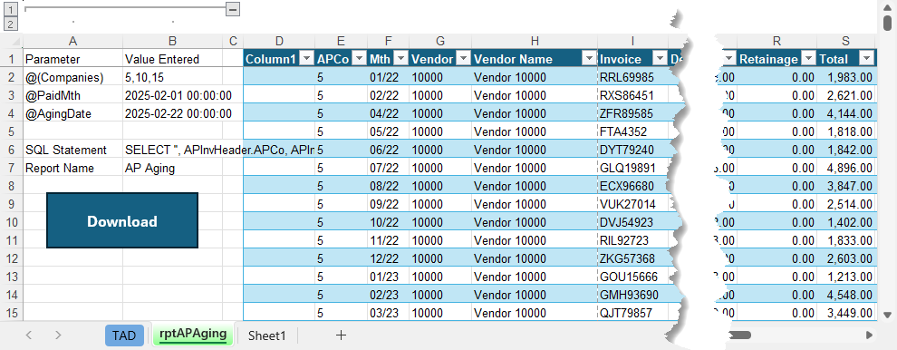Select the cell starting with SELECT
Image resolution: width=897 pixels, height=350 pixels.
coord(172,151)
